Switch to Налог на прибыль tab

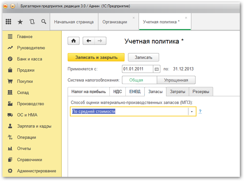pyautogui.click(x=89, y=92)
